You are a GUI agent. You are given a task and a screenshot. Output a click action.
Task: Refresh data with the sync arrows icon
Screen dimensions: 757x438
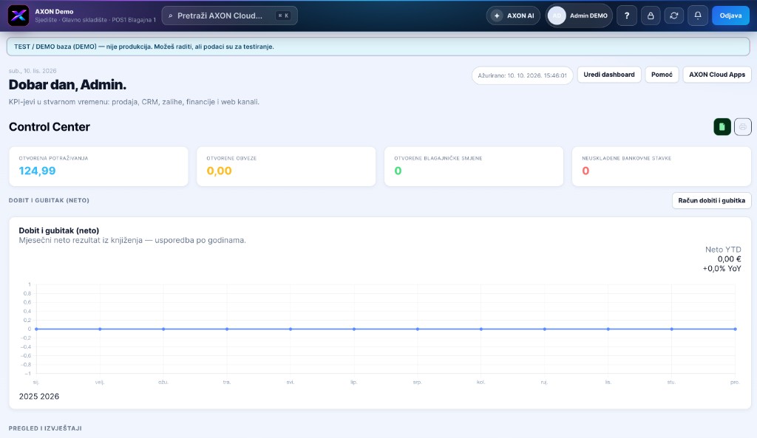[674, 16]
